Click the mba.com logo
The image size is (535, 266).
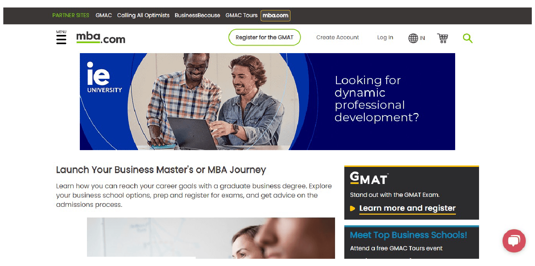point(101,38)
